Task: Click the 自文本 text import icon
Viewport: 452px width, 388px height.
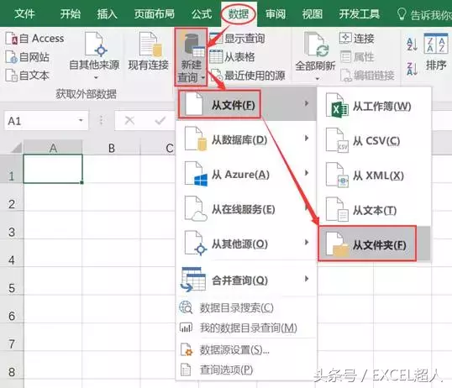Action: pyautogui.click(x=12, y=76)
